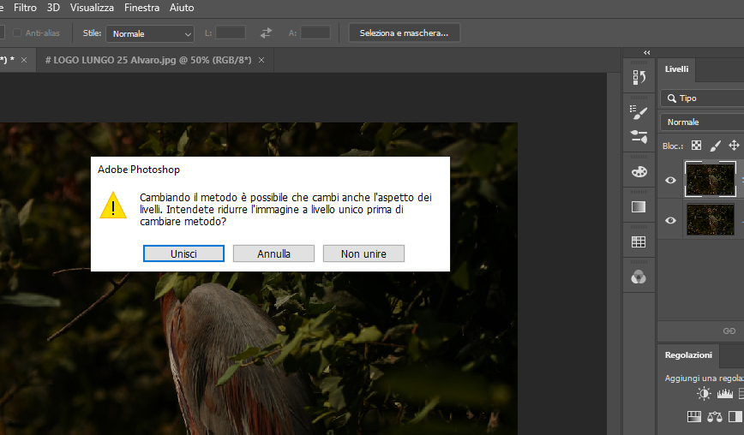Open the Patterns grid panel icon

pos(639,241)
